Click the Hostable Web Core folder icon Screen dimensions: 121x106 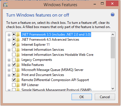[18, 55]
